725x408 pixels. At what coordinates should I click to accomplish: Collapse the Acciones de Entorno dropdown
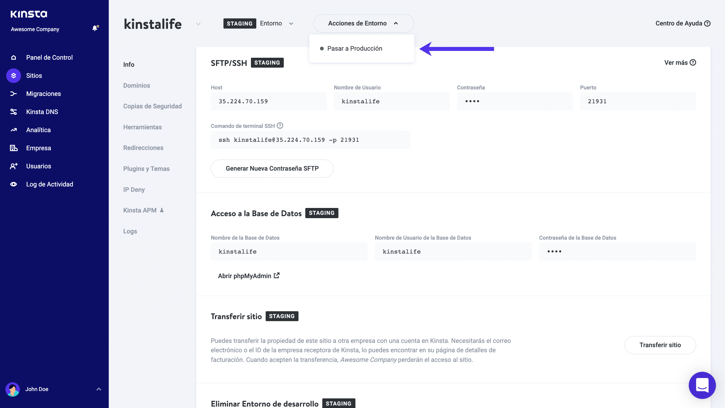click(x=363, y=23)
